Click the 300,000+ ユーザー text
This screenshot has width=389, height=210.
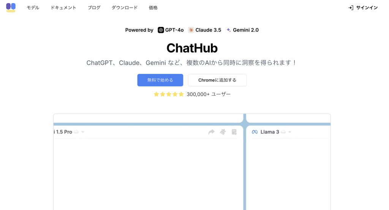209,94
